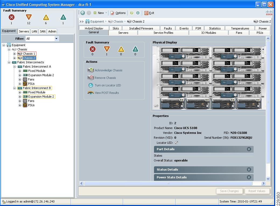Click Equipment in the breadcrumb path

[97, 21]
